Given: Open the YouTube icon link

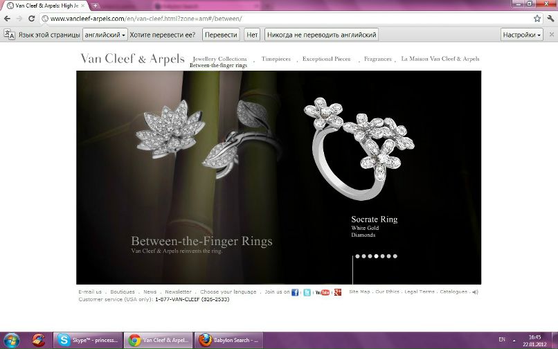Looking at the screenshot, I should (x=323, y=292).
